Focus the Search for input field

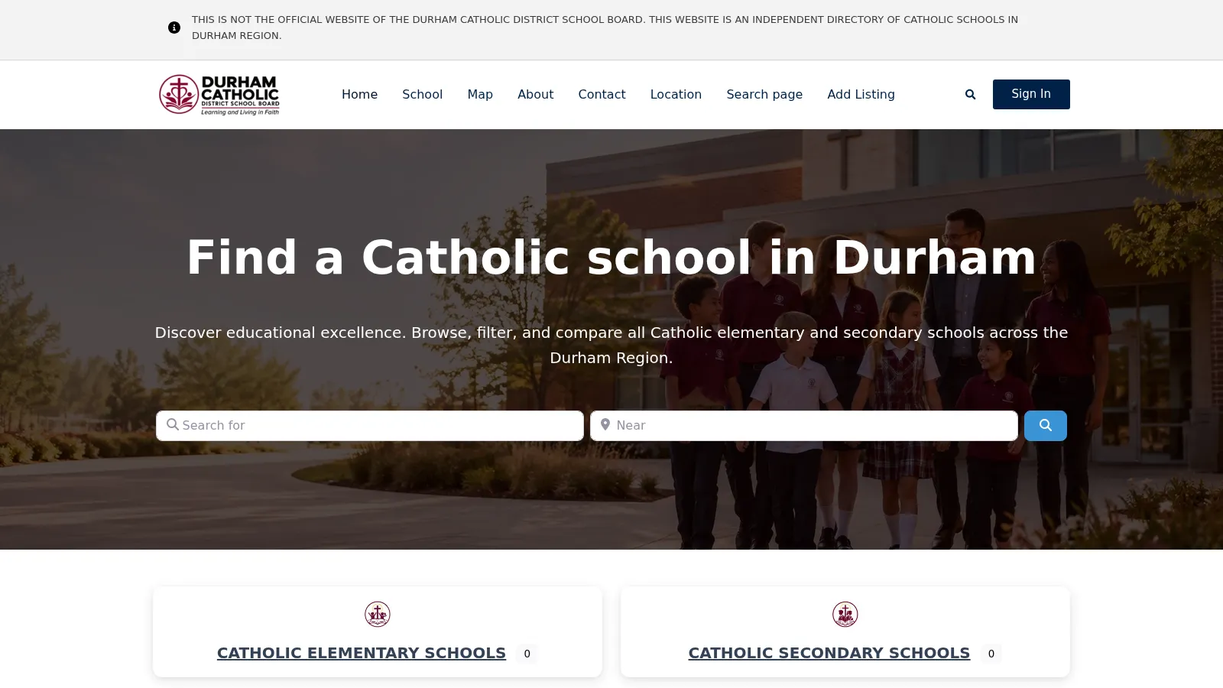370,426
